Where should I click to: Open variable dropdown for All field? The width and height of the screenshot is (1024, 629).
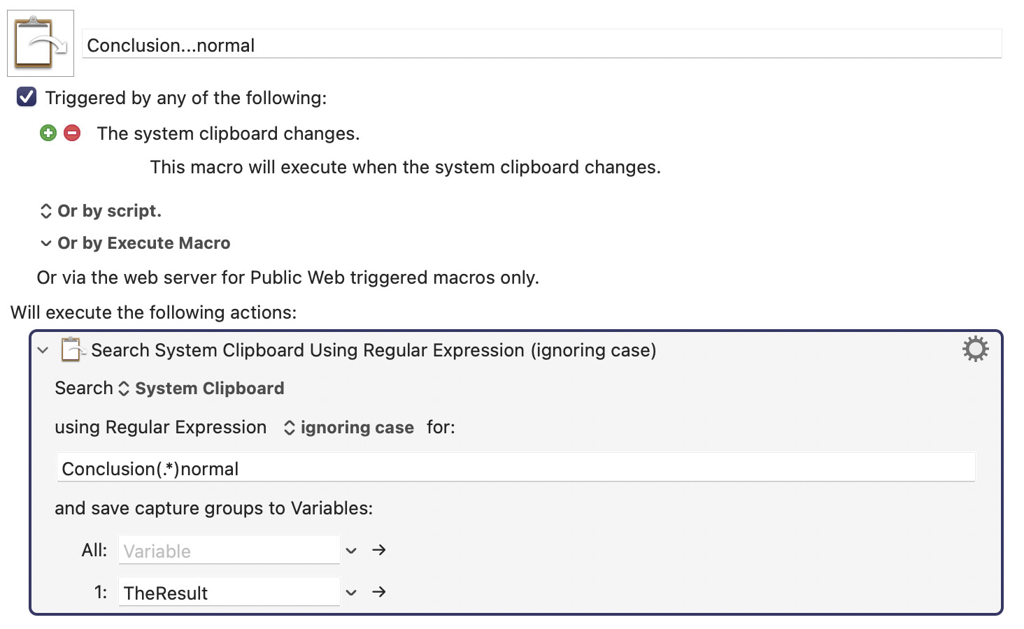pyautogui.click(x=351, y=551)
